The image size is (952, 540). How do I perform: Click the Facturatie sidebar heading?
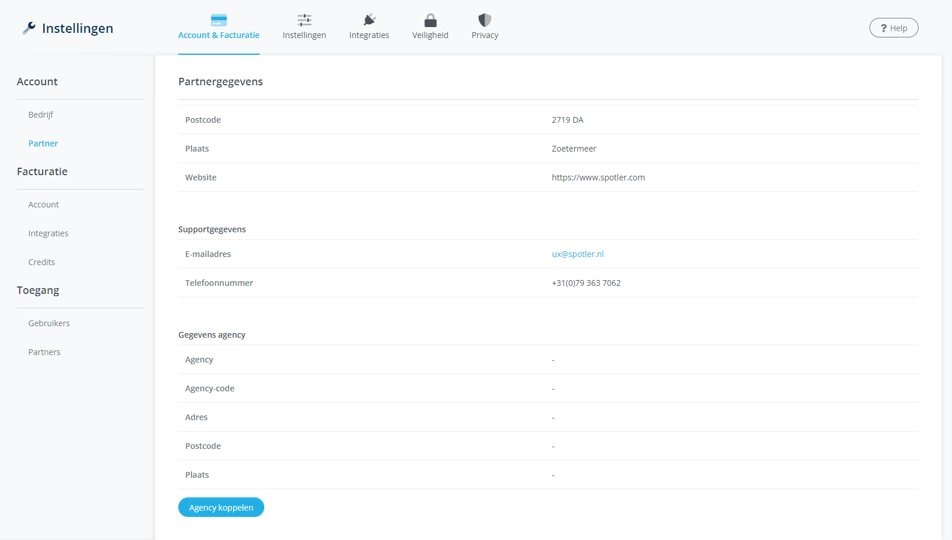click(x=42, y=172)
